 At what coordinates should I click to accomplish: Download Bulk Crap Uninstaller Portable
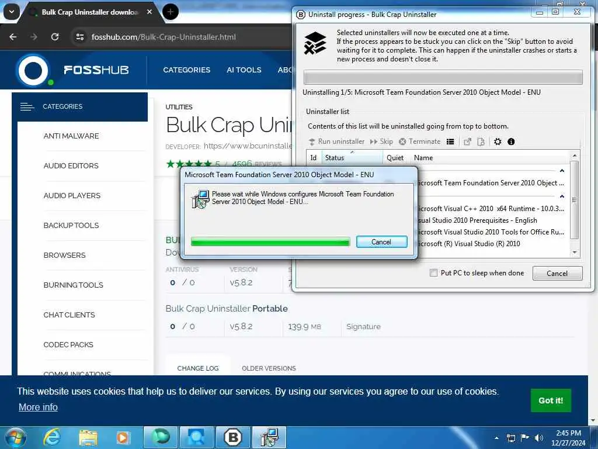(227, 309)
